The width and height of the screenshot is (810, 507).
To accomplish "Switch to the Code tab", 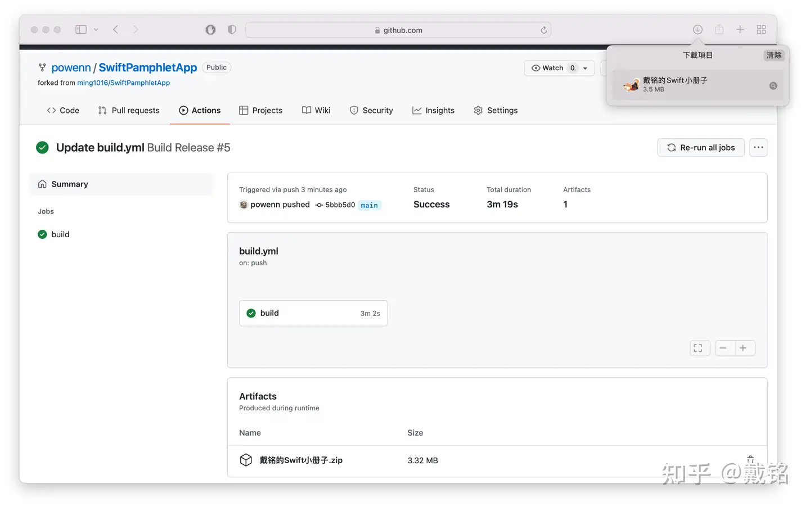I will pos(63,111).
